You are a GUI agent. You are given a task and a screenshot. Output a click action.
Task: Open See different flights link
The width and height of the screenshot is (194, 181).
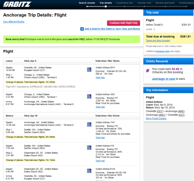coord(14,22)
